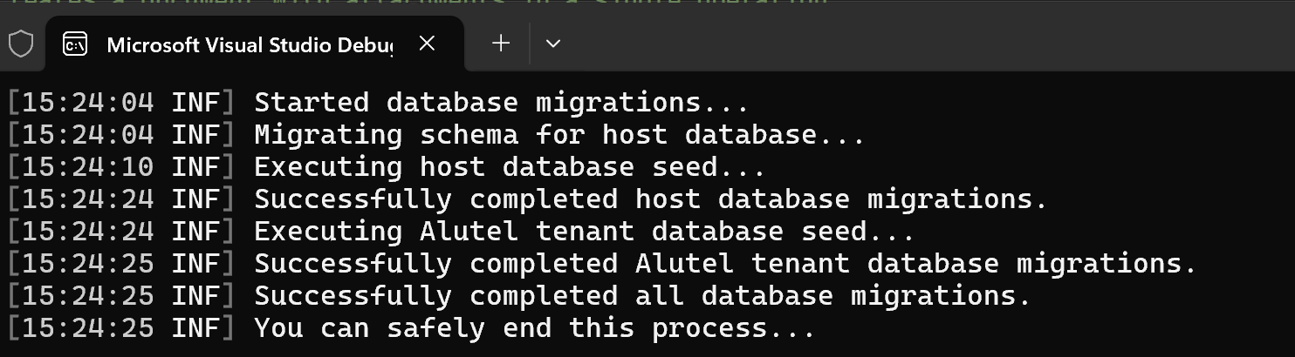Click "Executing Alutel tenant database seed..." line
1295x357 pixels.
pyautogui.click(x=584, y=232)
